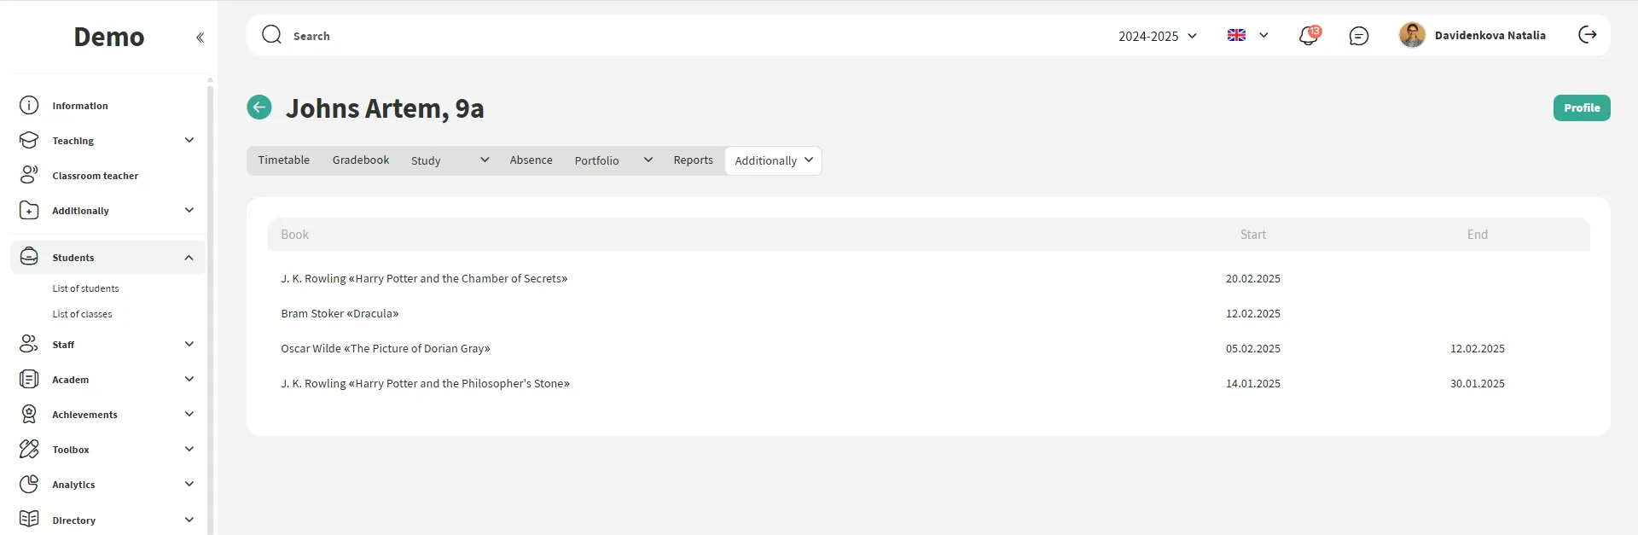Open Classroom teacher sidebar icon
Viewport: 1638px width, 535px height.
(29, 176)
